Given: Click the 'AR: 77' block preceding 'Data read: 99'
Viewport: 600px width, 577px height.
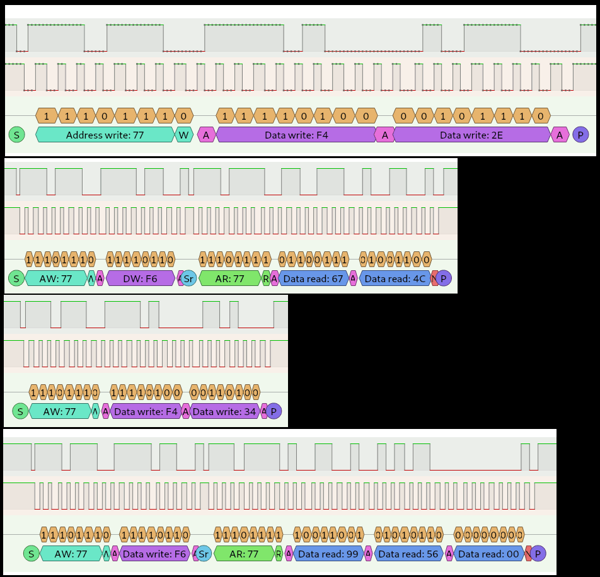Looking at the screenshot, I should pyautogui.click(x=244, y=554).
